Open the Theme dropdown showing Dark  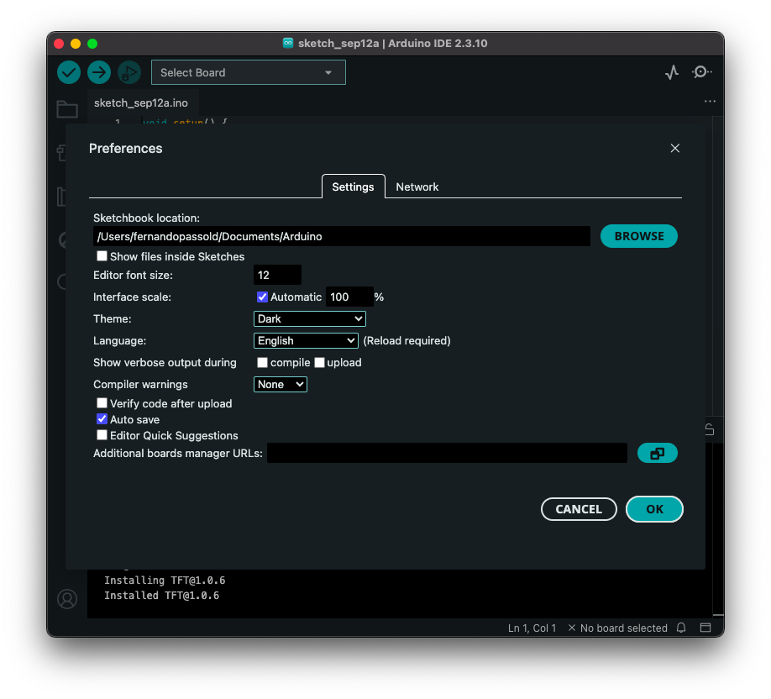pyautogui.click(x=310, y=318)
